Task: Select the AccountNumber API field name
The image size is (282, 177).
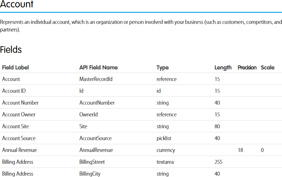Action: [97, 103]
